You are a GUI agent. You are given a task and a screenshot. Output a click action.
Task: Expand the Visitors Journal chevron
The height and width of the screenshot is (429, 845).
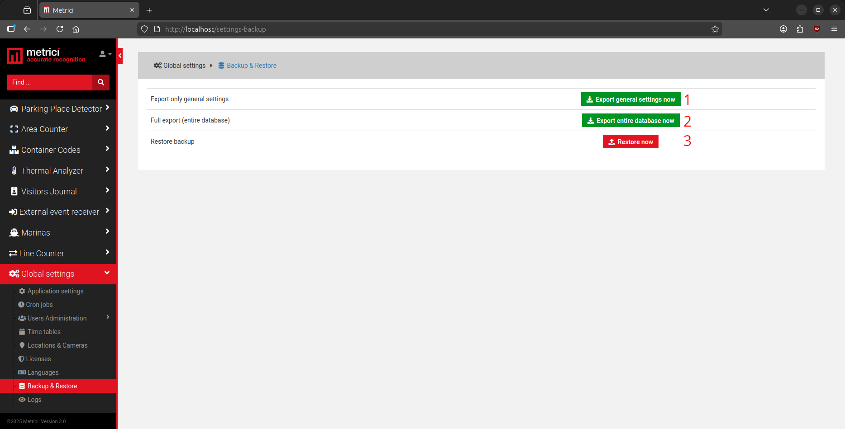pyautogui.click(x=107, y=190)
